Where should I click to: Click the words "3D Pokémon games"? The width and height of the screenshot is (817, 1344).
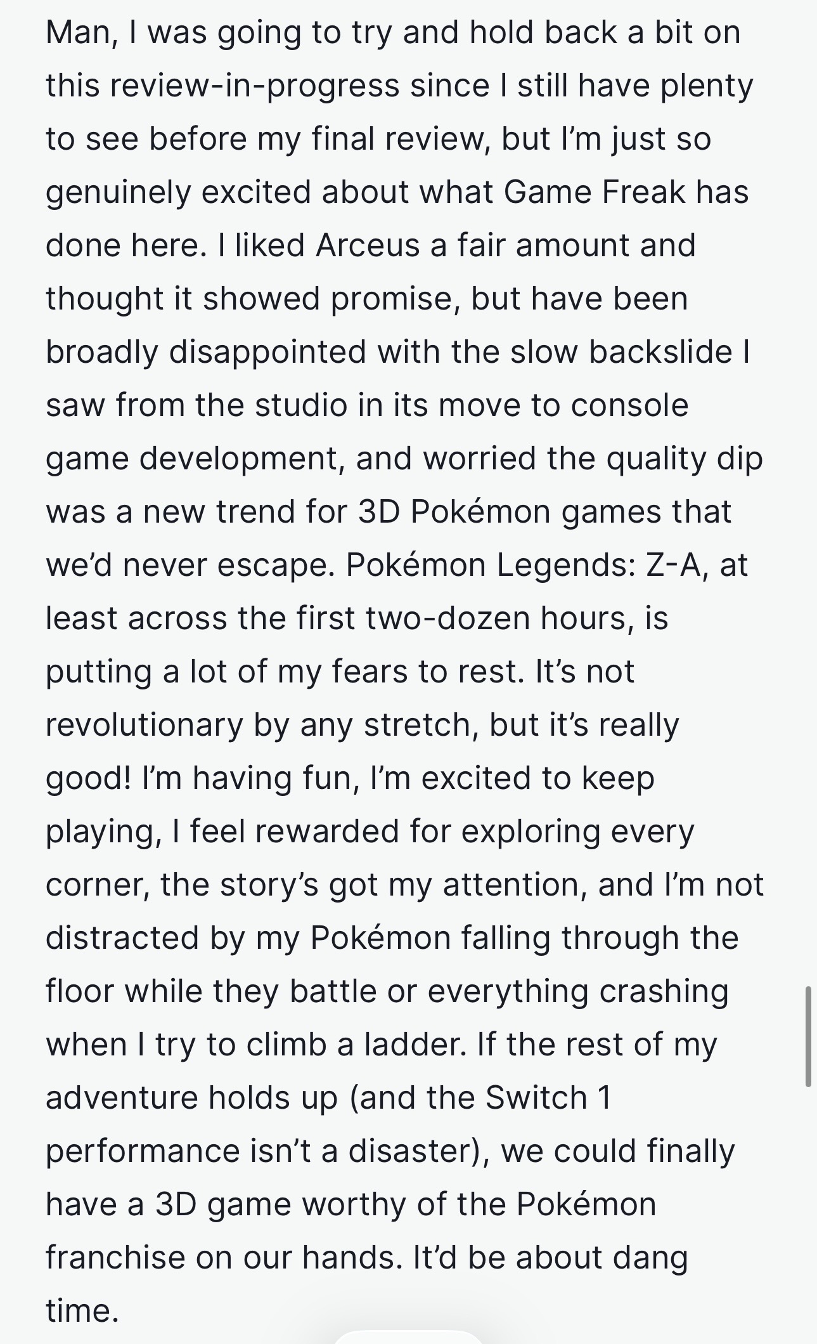510,512
